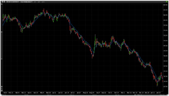Screen dimensions: 169x96
Task: Open the Edit menu
Action: 39,2
